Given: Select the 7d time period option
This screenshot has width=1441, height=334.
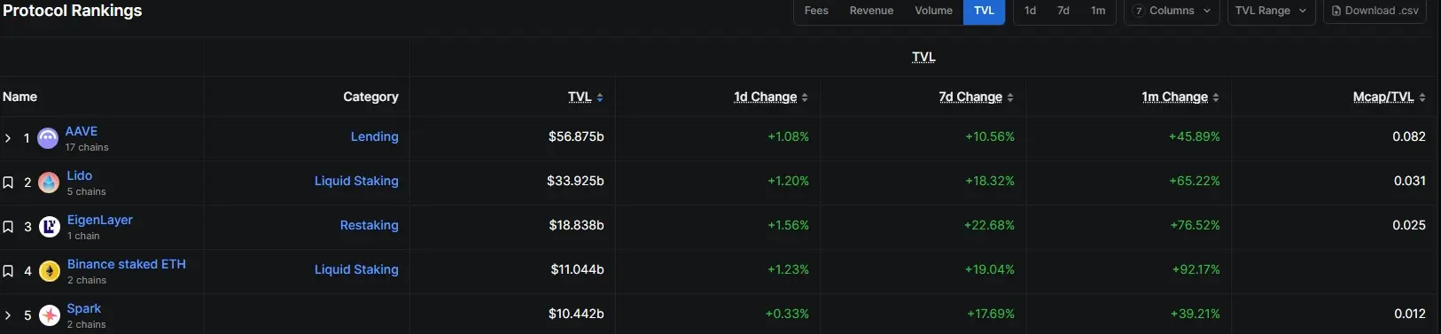Looking at the screenshot, I should tap(1063, 11).
